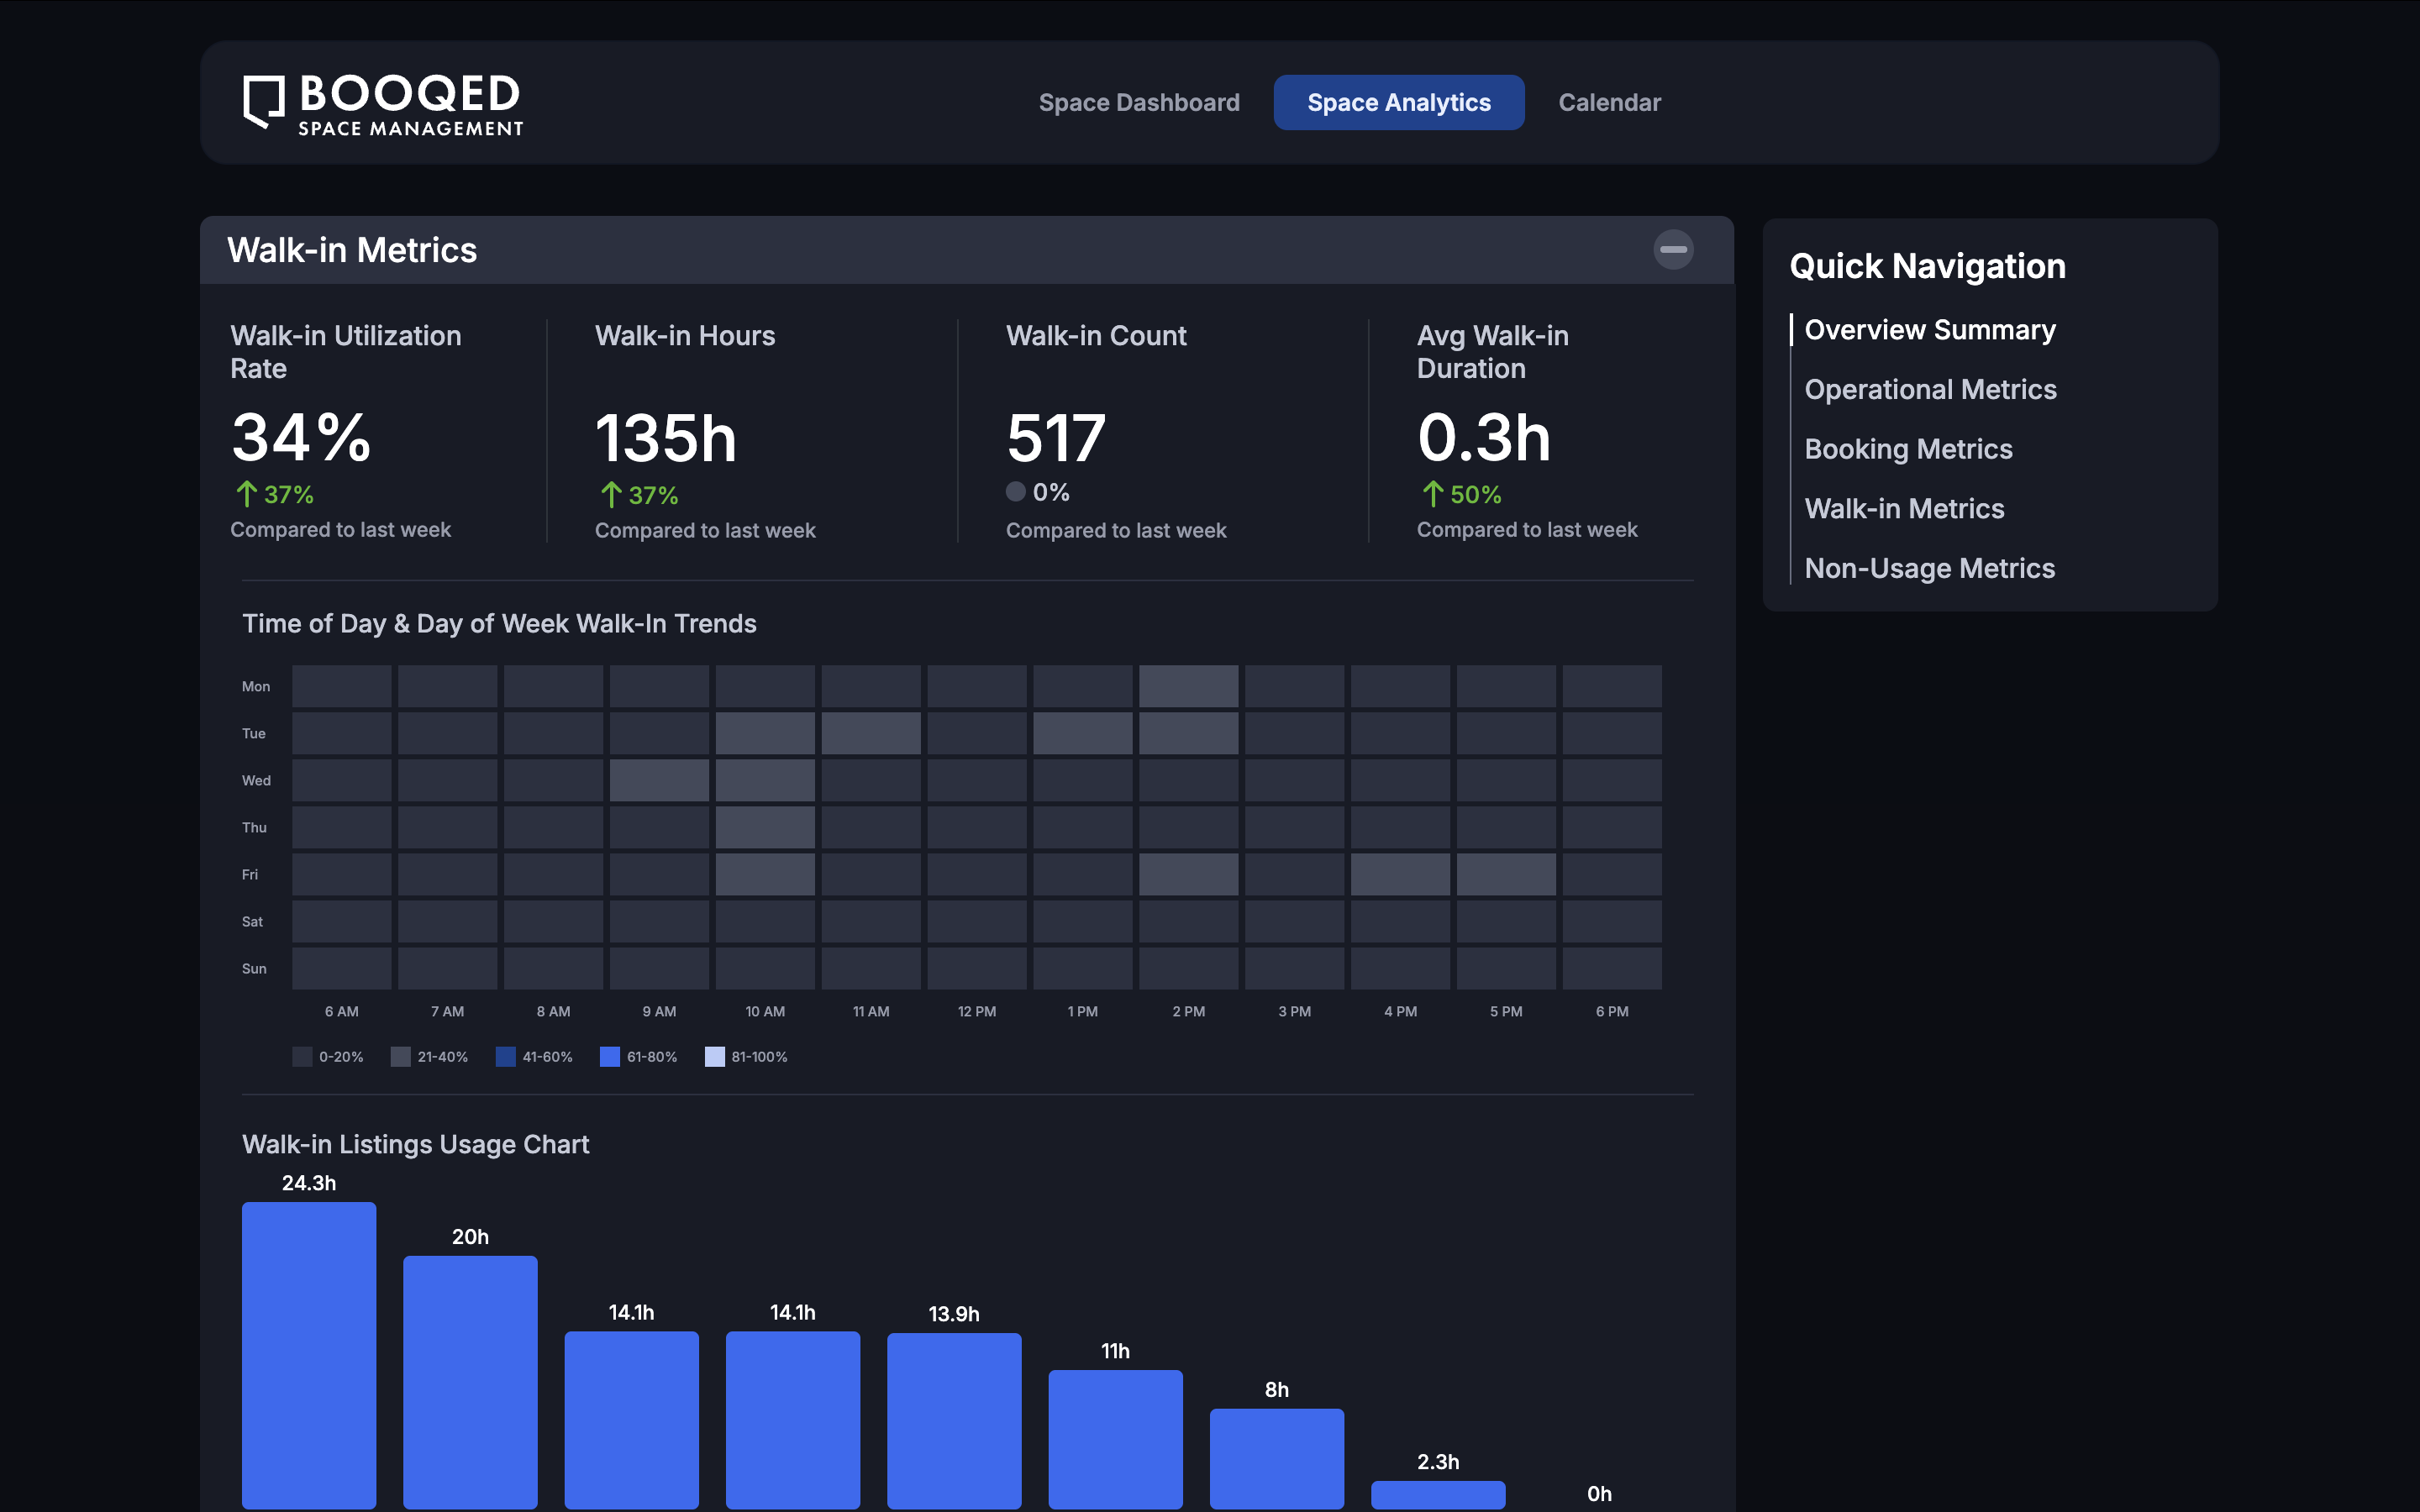The width and height of the screenshot is (2420, 1512).
Task: Click the 81-100% legend indicator
Action: click(x=715, y=1056)
